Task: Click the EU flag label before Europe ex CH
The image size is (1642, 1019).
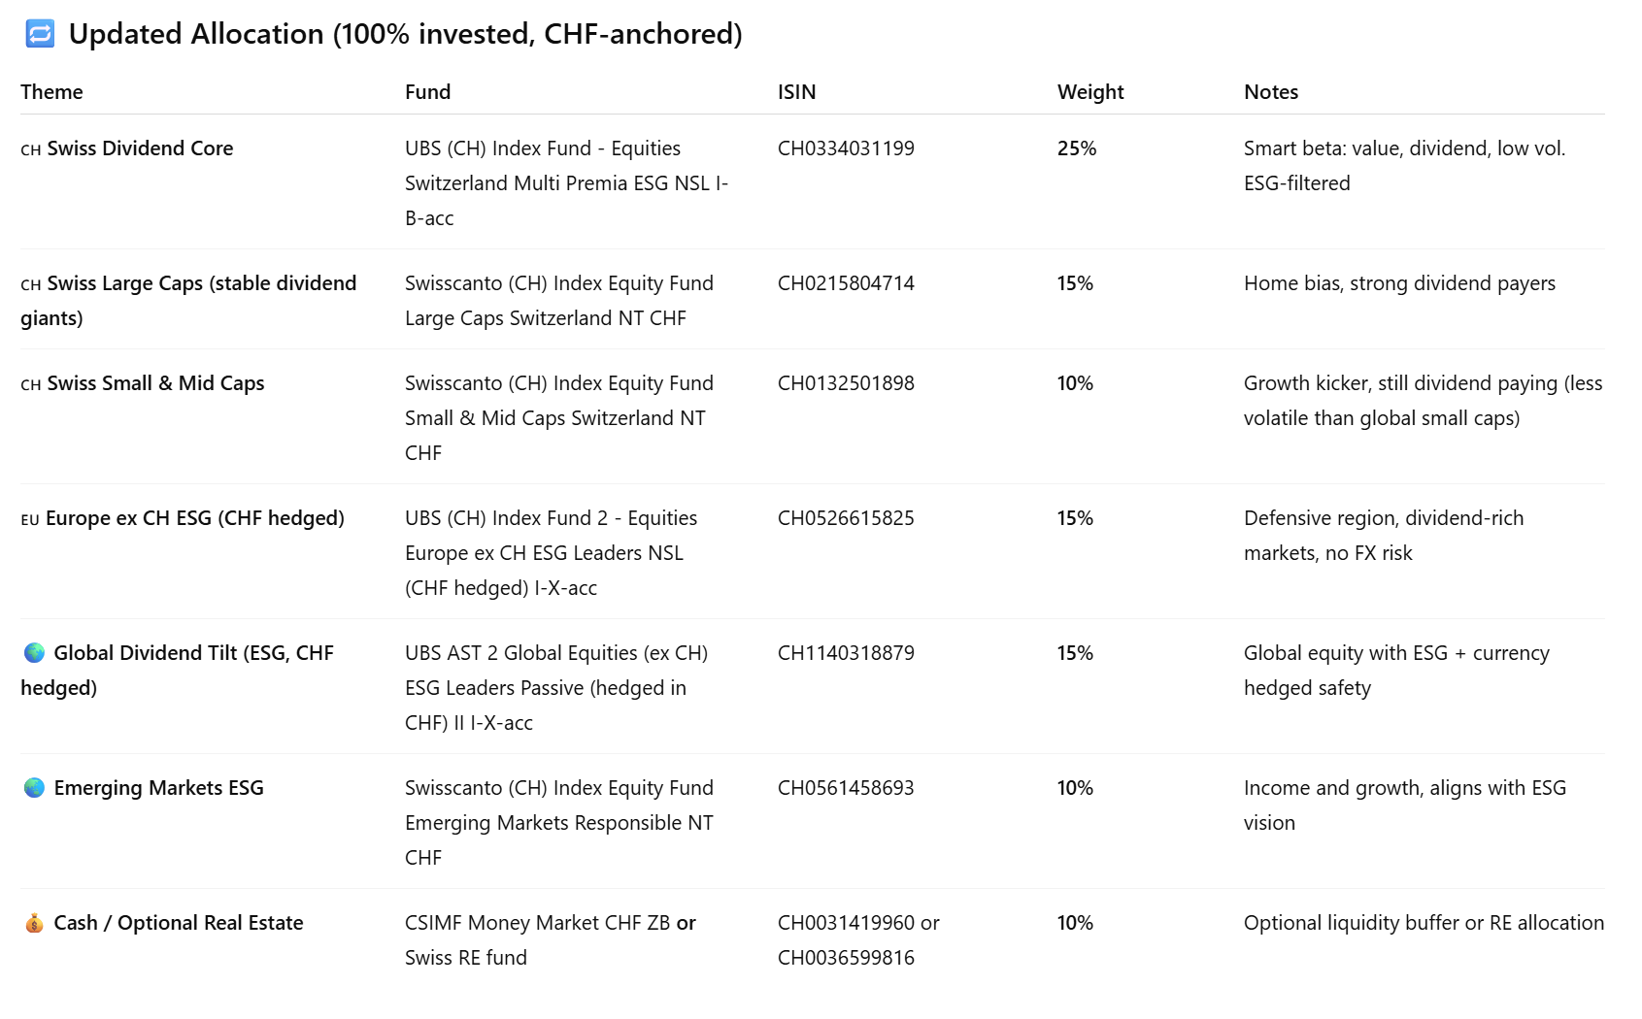Action: pyautogui.click(x=30, y=519)
